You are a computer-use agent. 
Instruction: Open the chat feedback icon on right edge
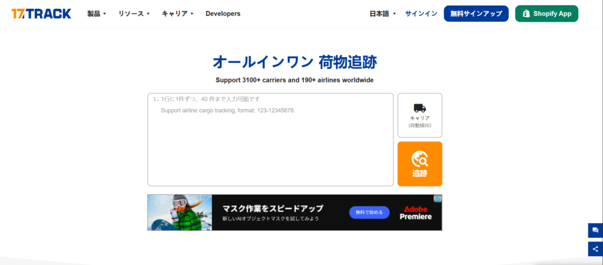coord(595,230)
